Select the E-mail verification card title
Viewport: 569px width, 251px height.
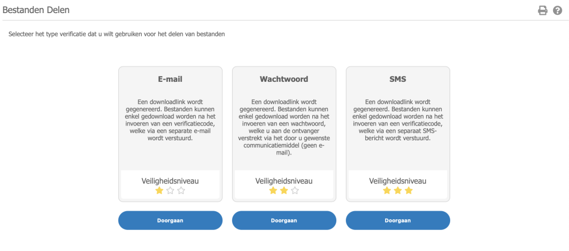170,80
